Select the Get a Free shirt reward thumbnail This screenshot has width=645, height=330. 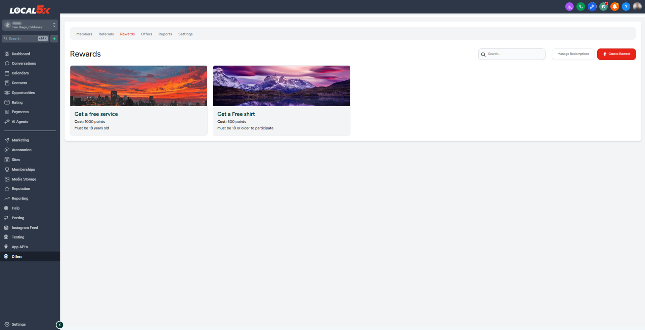click(282, 86)
